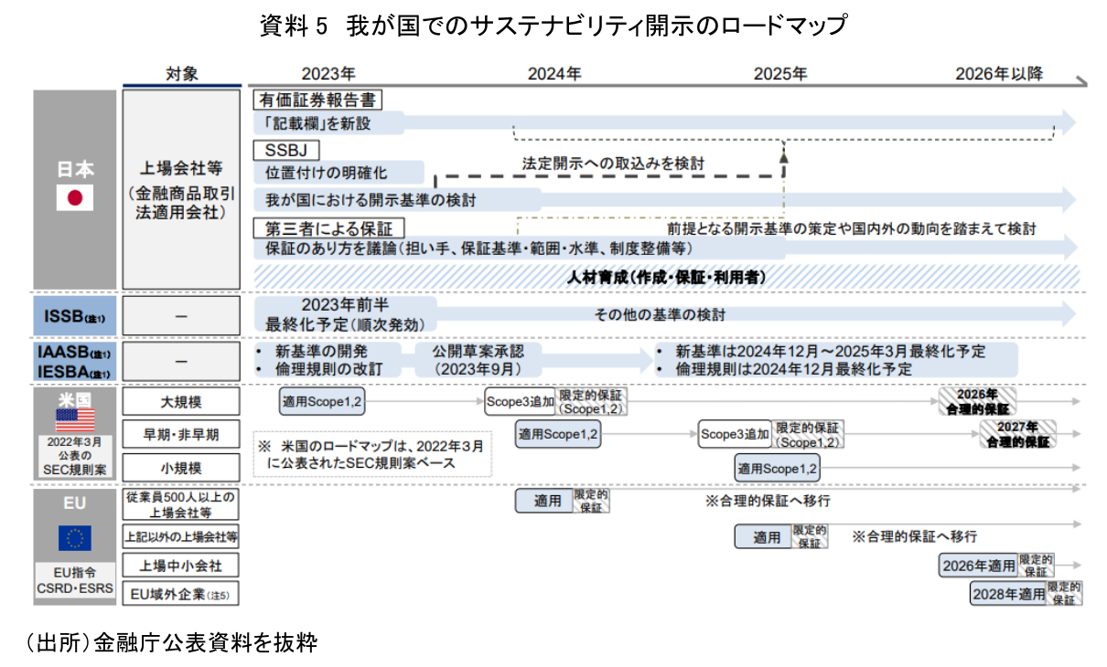
Task: Click the 早期・非早期 category box
Action: [x=181, y=434]
